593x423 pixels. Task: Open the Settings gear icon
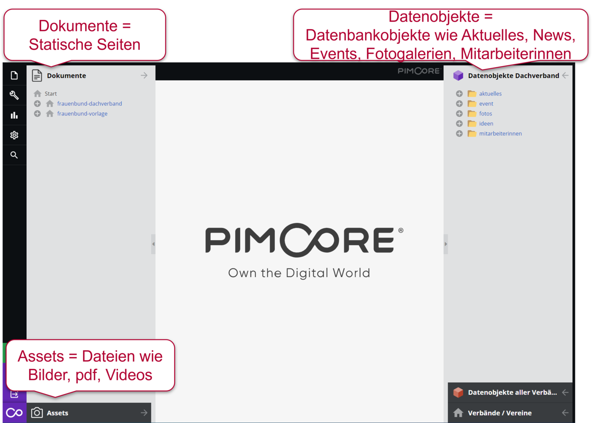pos(14,135)
